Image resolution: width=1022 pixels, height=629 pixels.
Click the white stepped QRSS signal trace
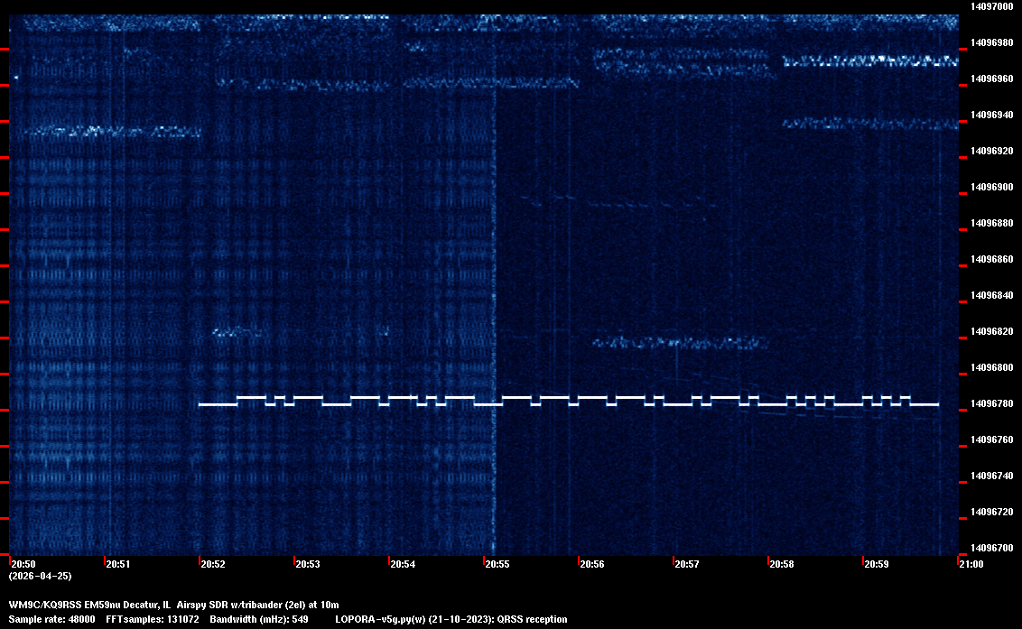click(569, 402)
